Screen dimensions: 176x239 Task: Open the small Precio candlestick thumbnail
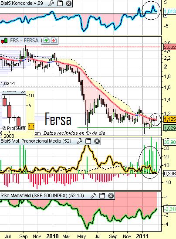tap(14, 111)
